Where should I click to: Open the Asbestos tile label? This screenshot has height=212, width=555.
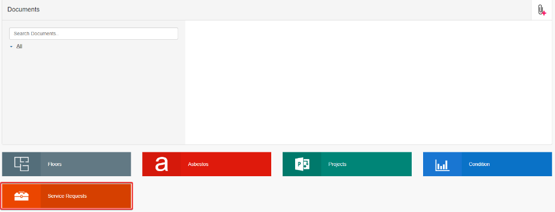click(198, 164)
